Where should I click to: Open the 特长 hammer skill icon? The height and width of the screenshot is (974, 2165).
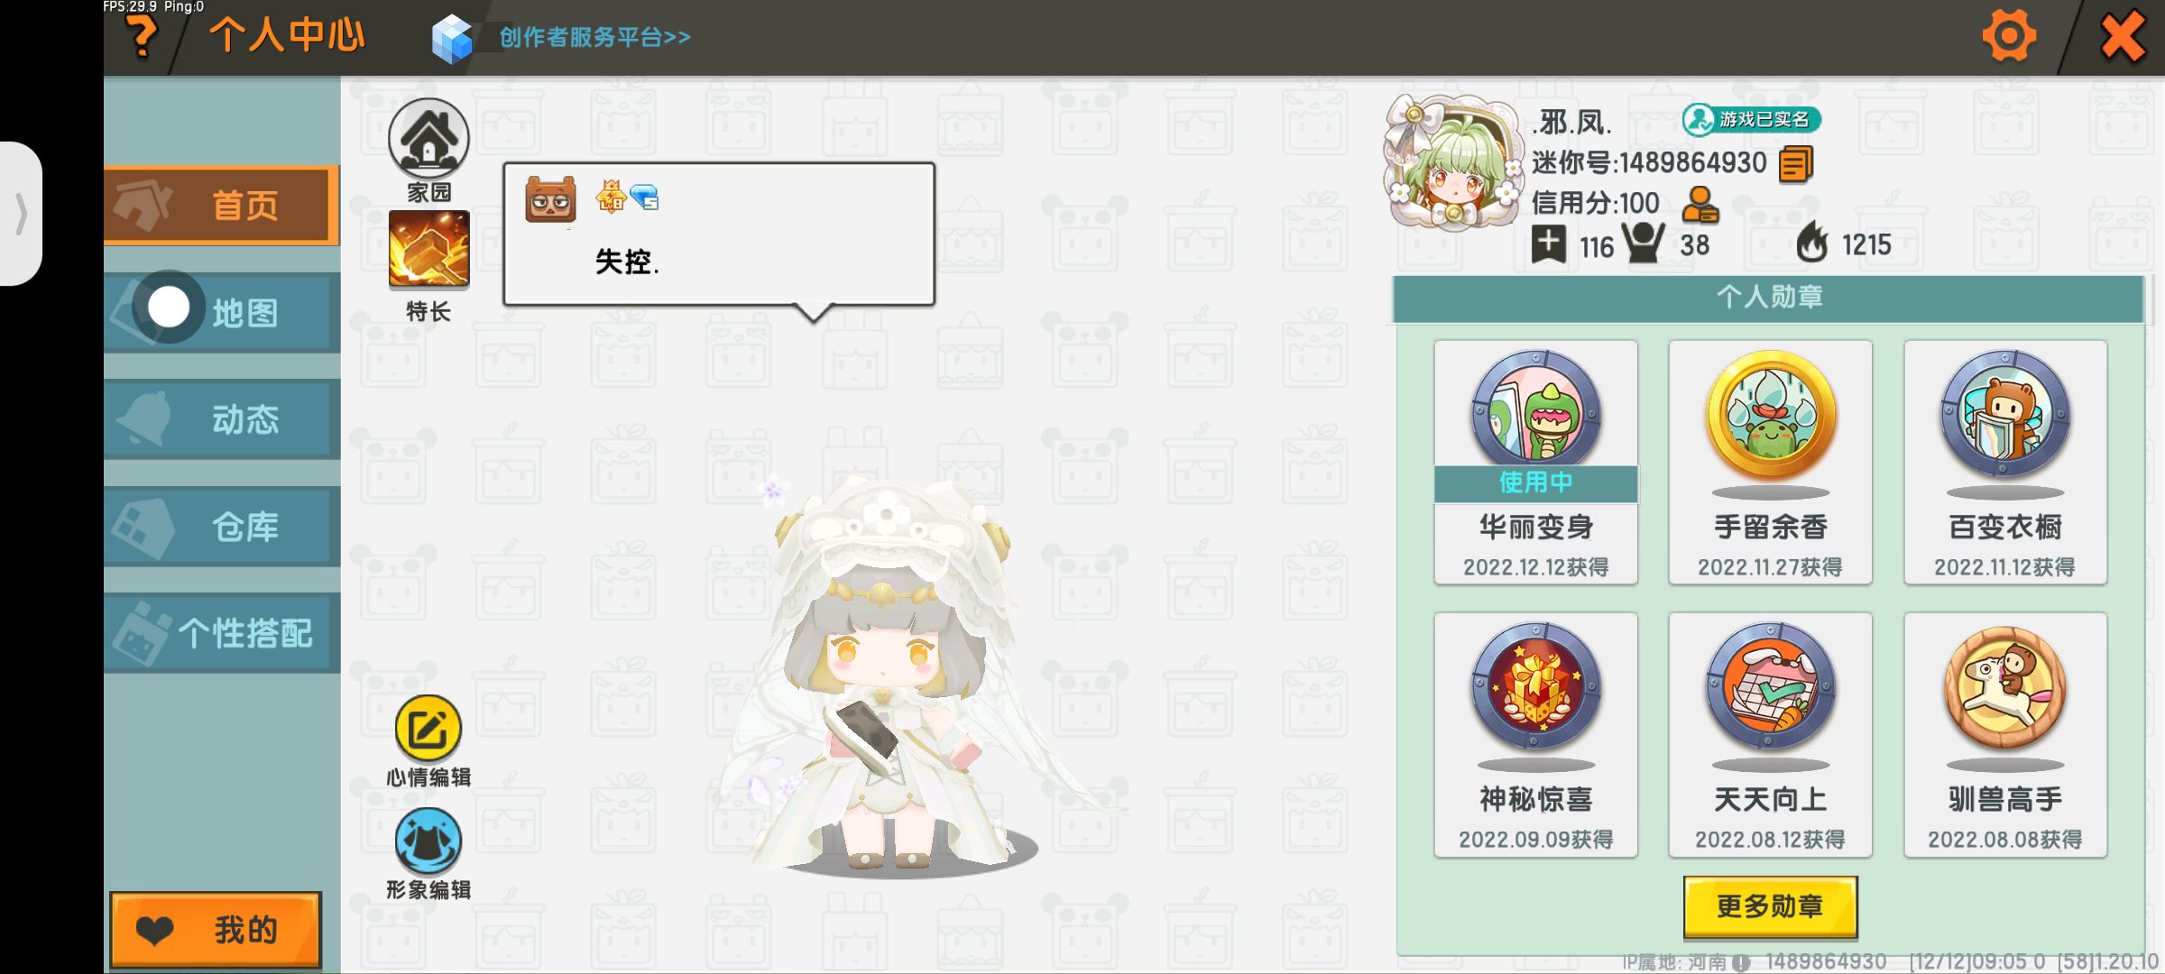[x=428, y=249]
